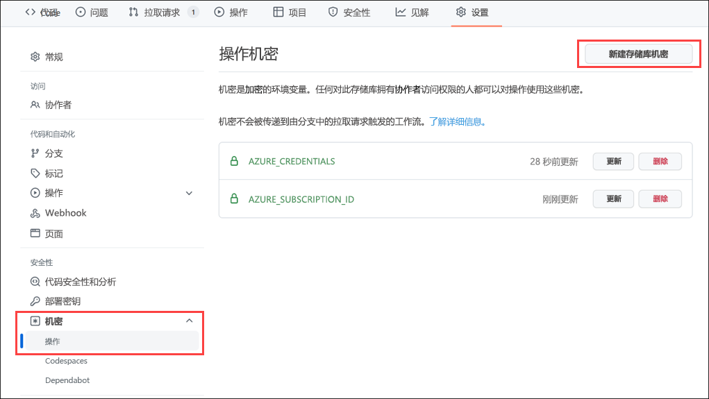Collapse the 机密 section chevron

pyautogui.click(x=189, y=321)
